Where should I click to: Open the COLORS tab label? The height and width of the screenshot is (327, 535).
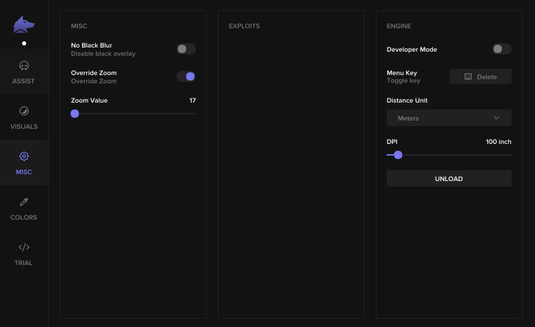pyautogui.click(x=24, y=218)
